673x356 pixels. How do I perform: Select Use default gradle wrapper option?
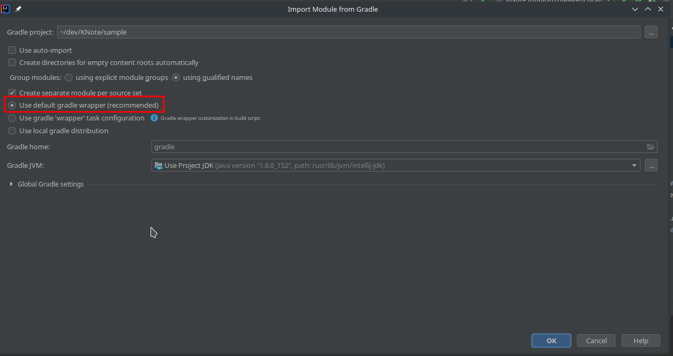(12, 105)
